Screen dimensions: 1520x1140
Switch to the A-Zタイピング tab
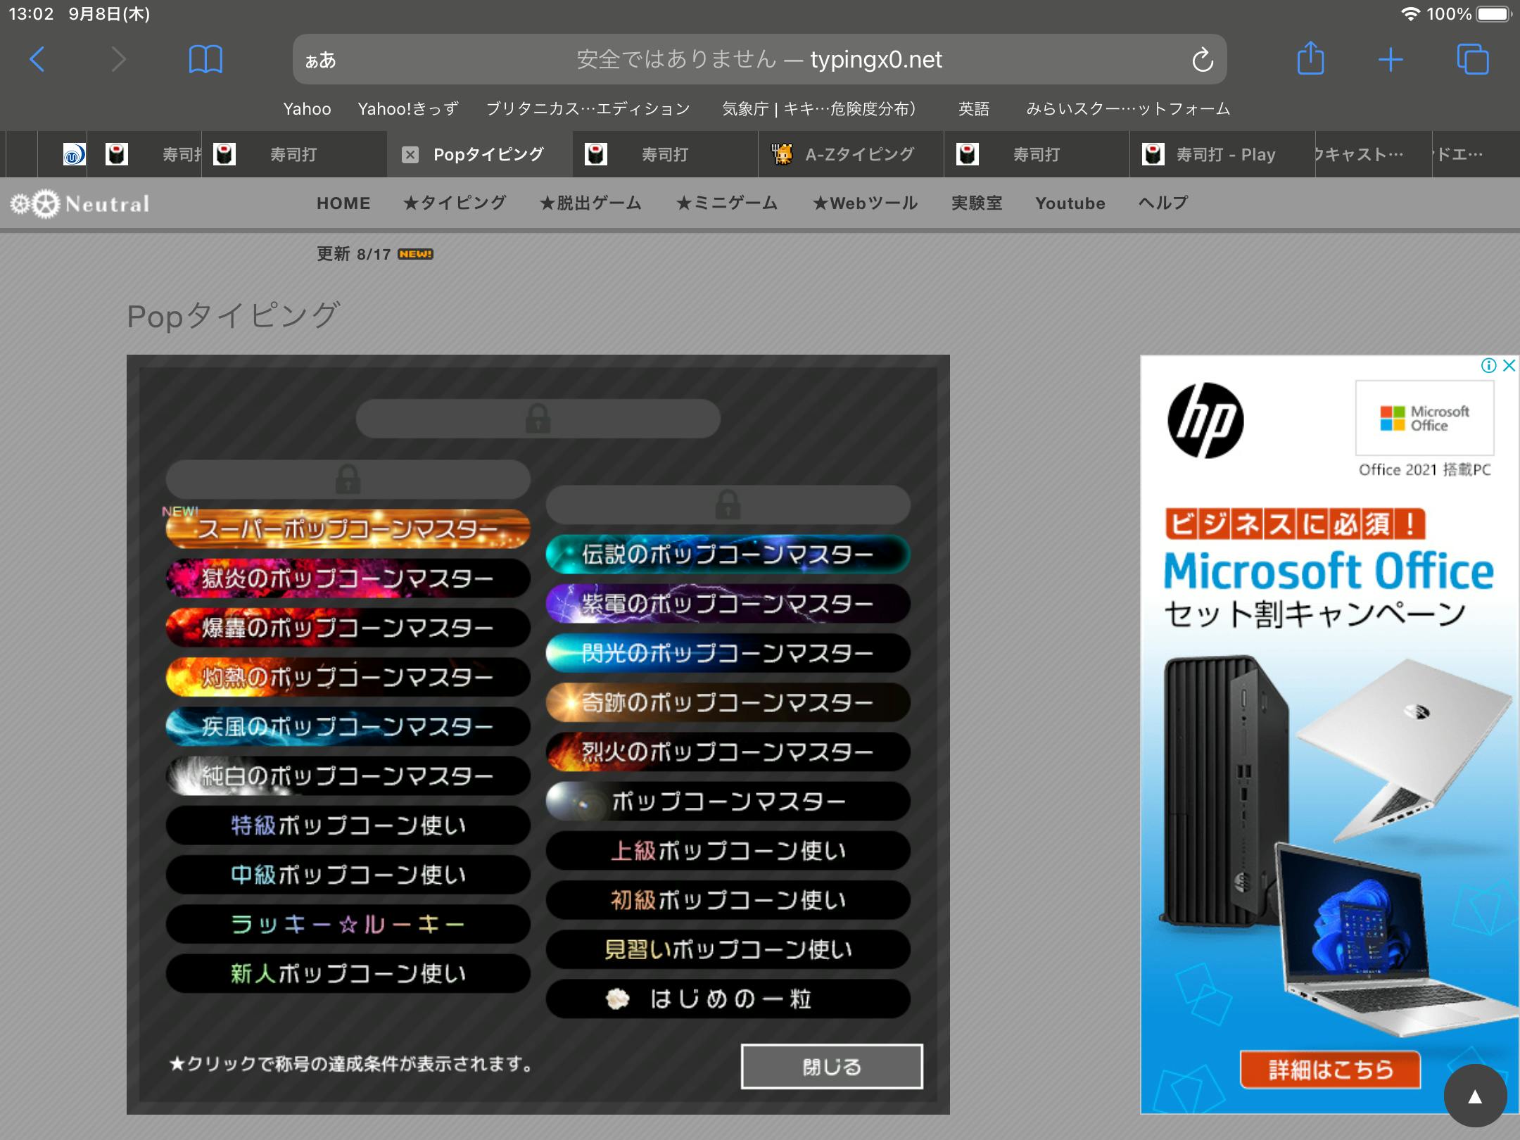point(859,155)
